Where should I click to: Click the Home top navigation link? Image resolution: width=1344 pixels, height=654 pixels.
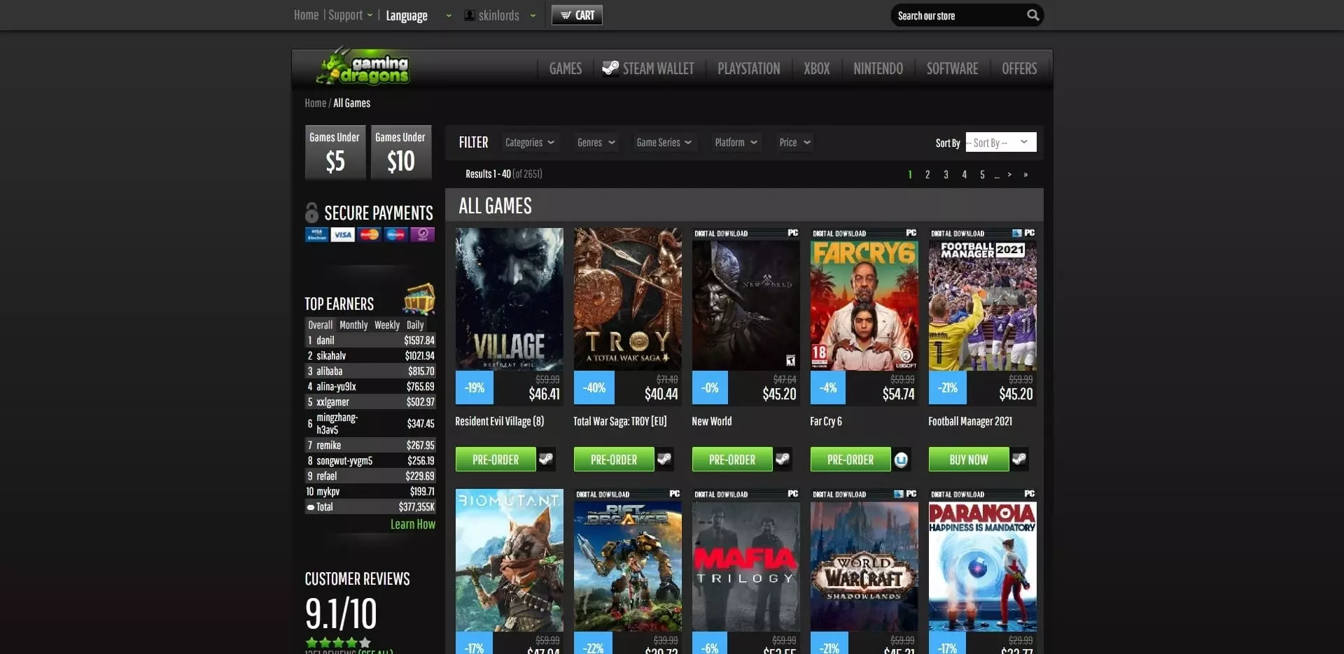[x=306, y=15]
